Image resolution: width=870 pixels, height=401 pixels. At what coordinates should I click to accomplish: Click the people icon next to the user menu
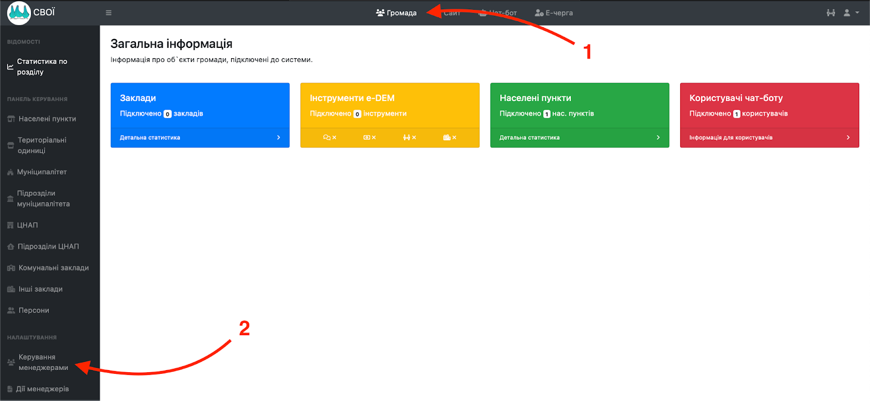point(830,13)
